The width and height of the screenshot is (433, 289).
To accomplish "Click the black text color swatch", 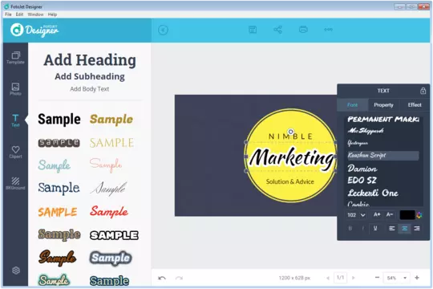I will [407, 215].
